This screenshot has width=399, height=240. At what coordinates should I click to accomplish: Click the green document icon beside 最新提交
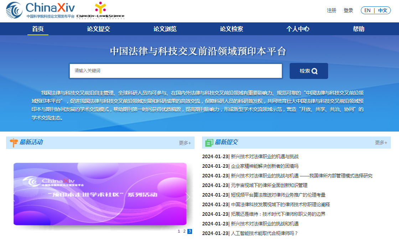pyautogui.click(x=209, y=143)
